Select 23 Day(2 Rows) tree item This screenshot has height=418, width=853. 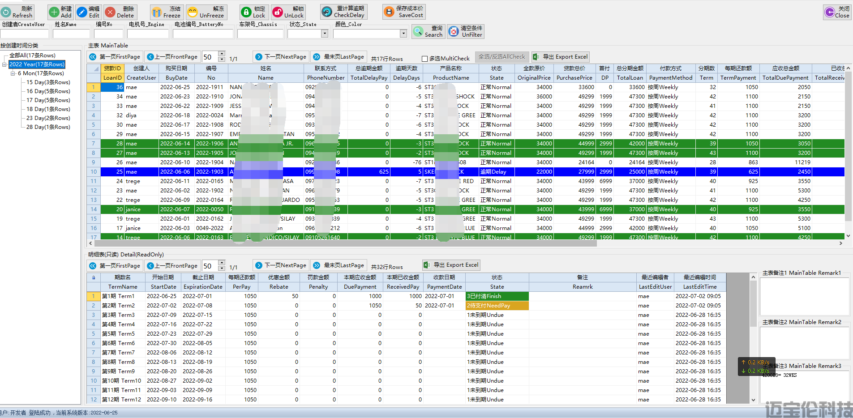48,118
